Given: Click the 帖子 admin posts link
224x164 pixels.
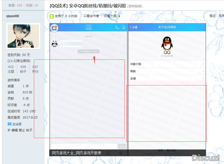Looking at the screenshot, I should [29, 130].
